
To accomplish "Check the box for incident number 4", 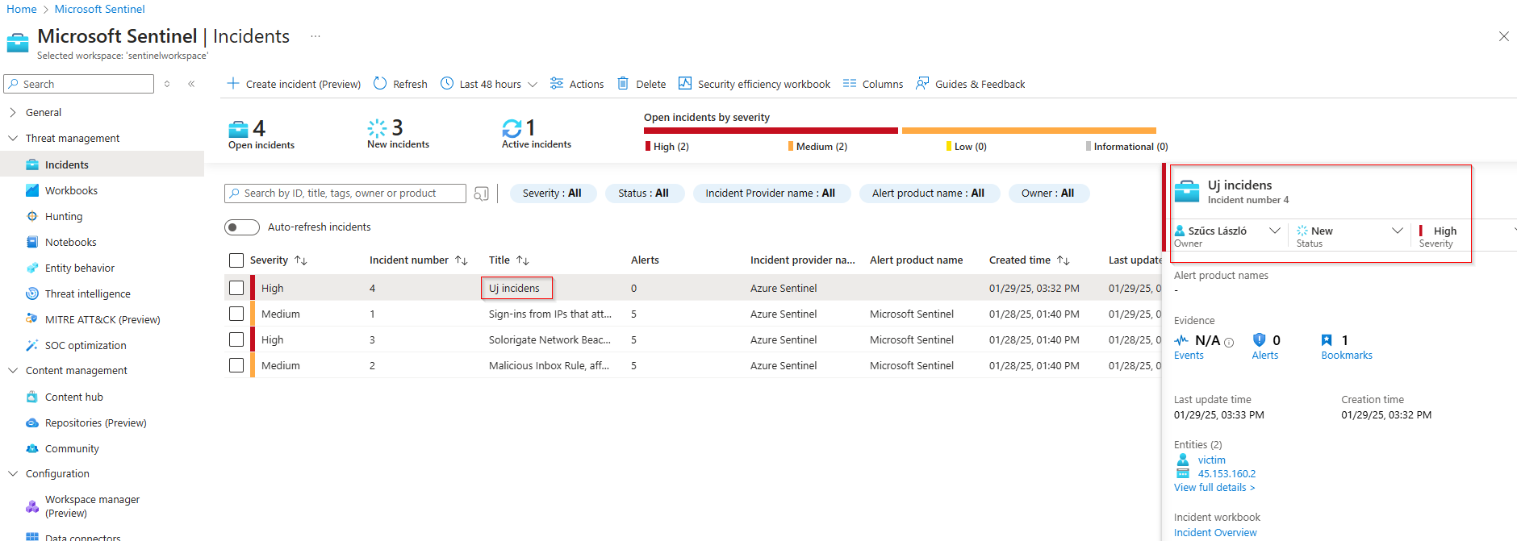I will pyautogui.click(x=236, y=288).
